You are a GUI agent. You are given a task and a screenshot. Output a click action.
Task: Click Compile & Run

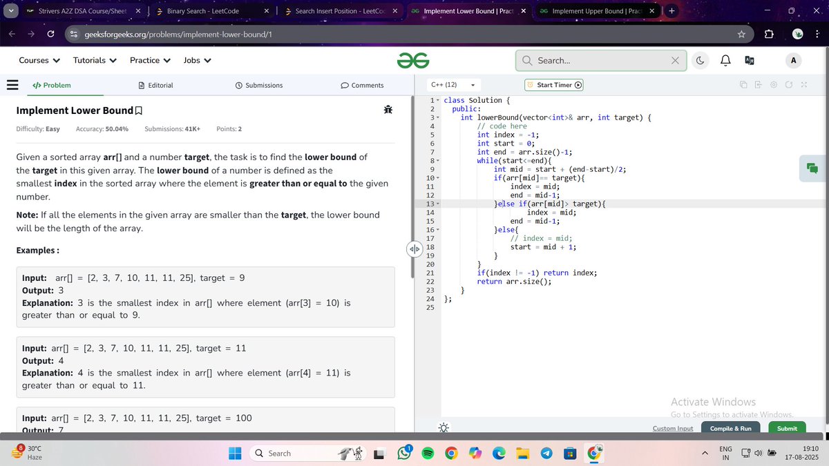click(731, 429)
